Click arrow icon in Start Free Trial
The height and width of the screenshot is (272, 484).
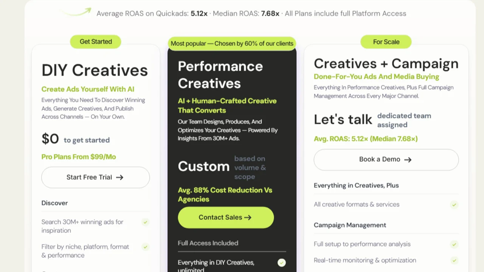pyautogui.click(x=119, y=177)
